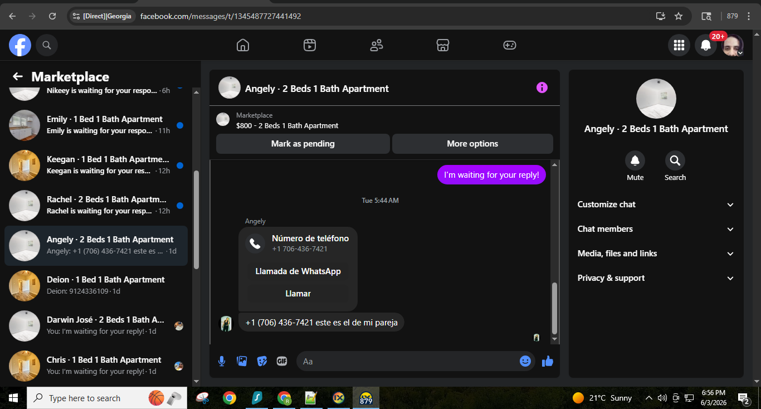Open the Marketplace storefront icon
Viewport: 761px width, 409px height.
tap(443, 45)
